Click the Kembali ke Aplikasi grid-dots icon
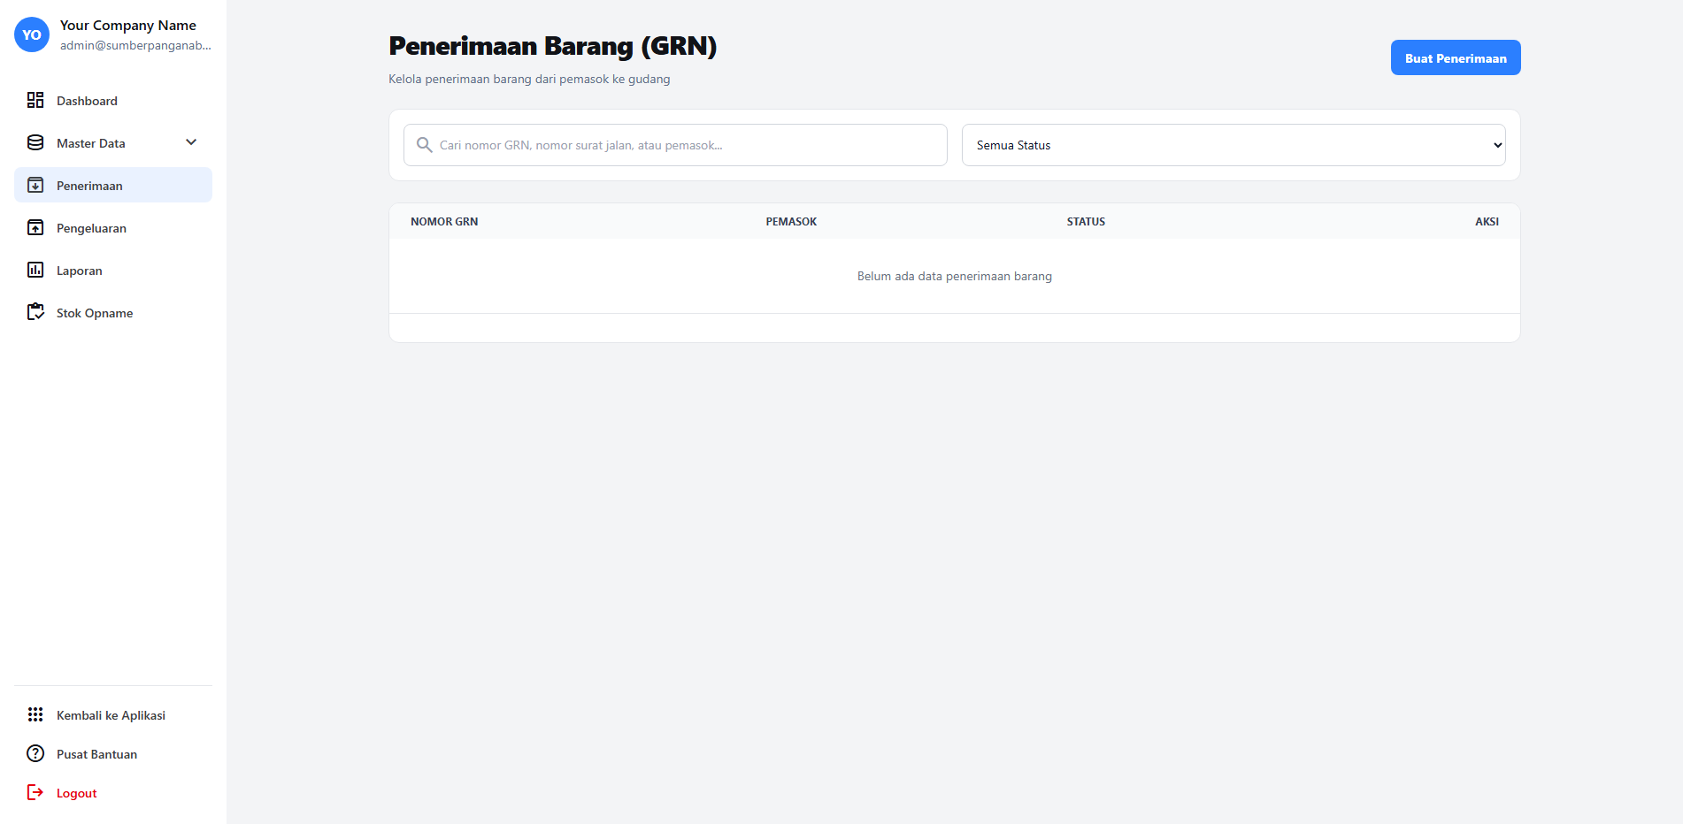Viewport: 1683px width, 824px height. (x=35, y=714)
